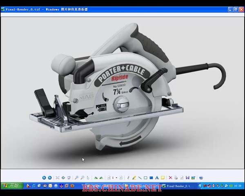Open the page number dropdown
Image resolution: width=245 pixels, height=196 pixels.
tap(116, 178)
